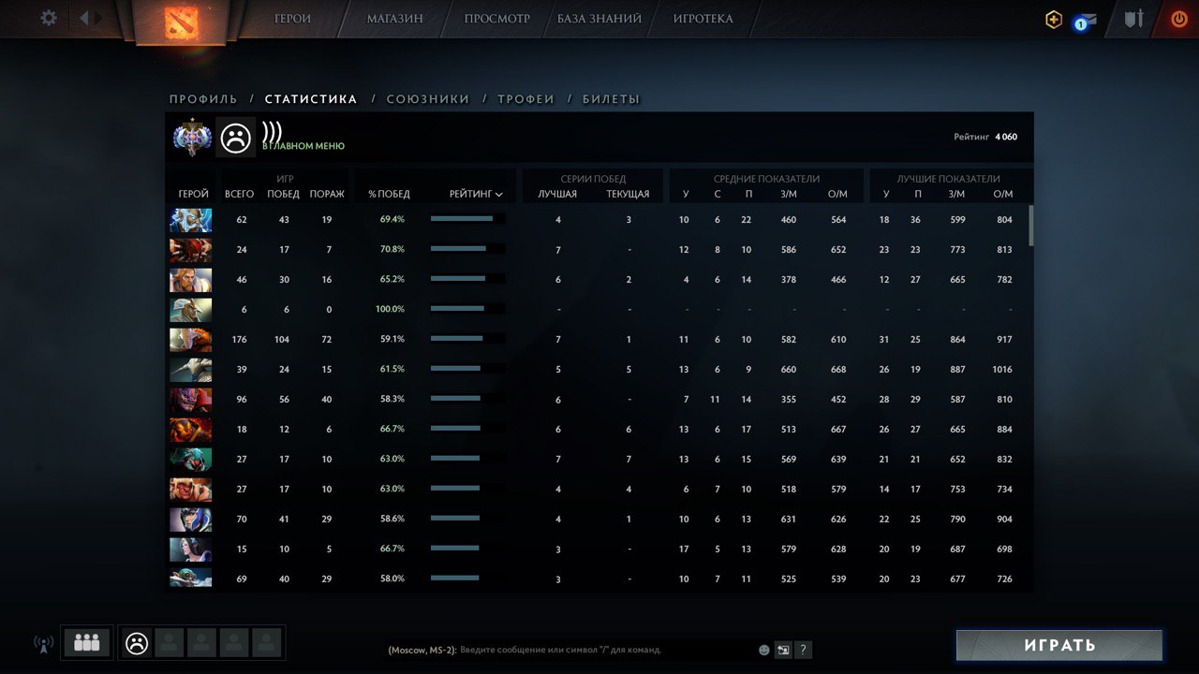Select hero portrait in the 62 games row

click(191, 220)
